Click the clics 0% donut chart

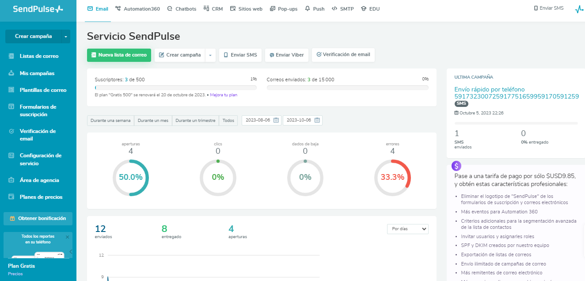point(218,178)
